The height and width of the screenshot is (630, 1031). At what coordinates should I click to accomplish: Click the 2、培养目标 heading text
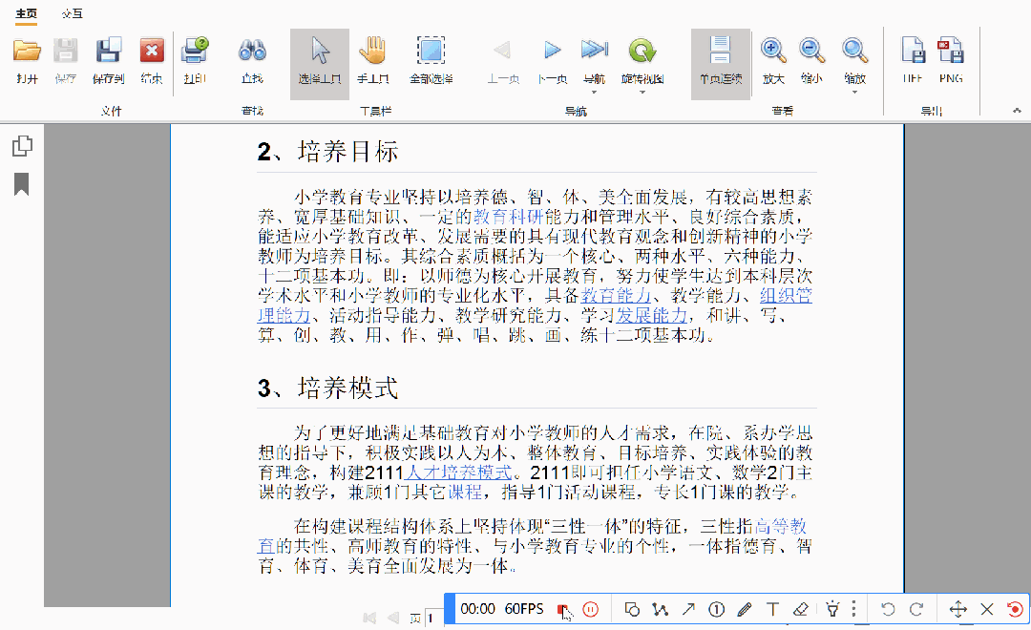click(327, 152)
